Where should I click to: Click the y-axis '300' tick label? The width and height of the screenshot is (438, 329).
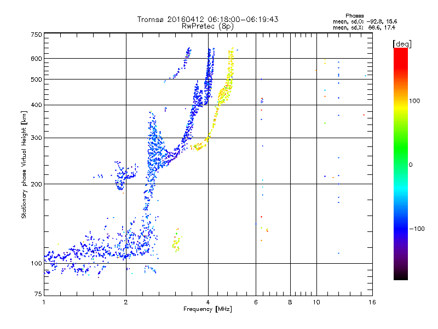pos(36,138)
